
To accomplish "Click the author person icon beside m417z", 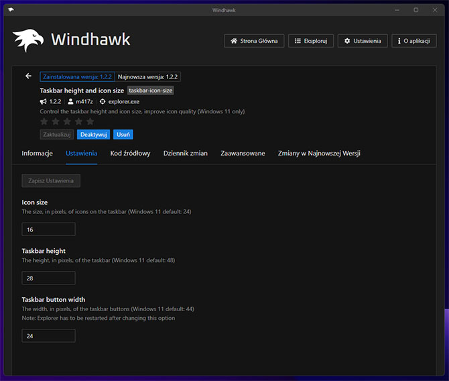I will (x=70, y=101).
